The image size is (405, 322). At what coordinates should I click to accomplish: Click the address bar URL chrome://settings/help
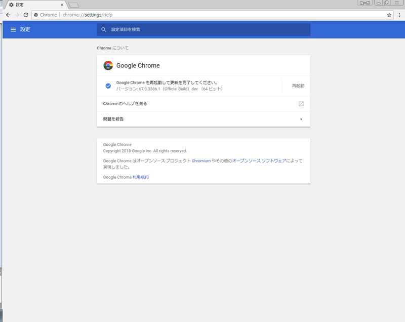pyautogui.click(x=87, y=15)
